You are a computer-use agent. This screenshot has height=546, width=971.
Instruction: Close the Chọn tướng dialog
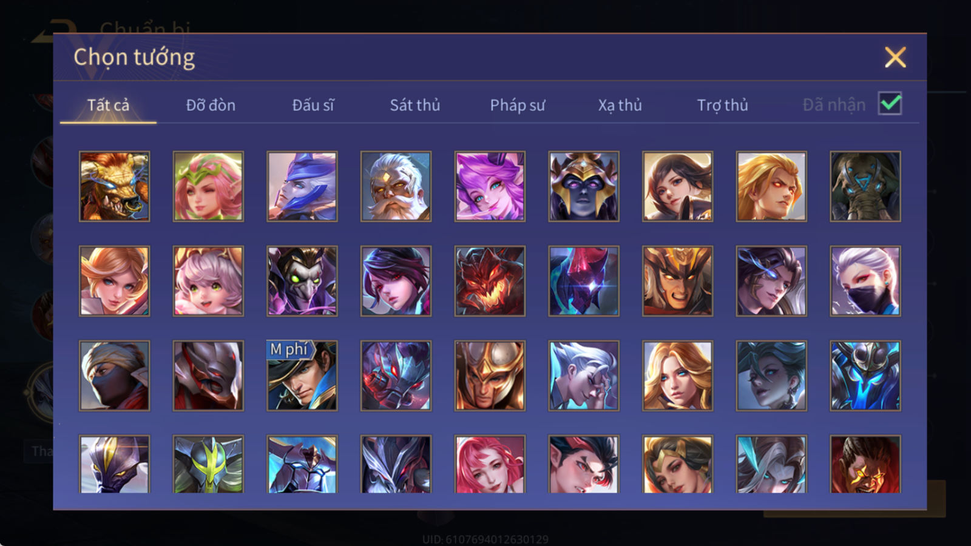click(x=895, y=58)
